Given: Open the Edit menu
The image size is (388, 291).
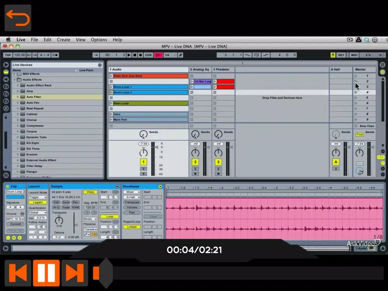Looking at the screenshot, I should pyautogui.click(x=47, y=40).
